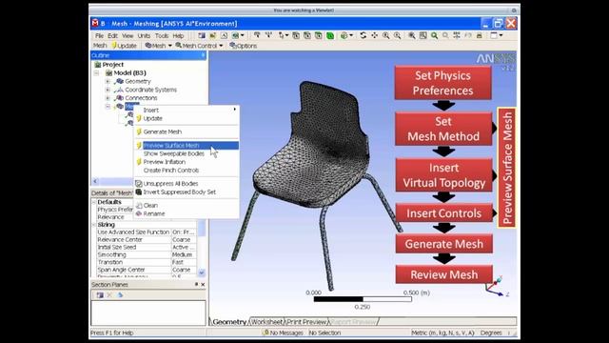The height and width of the screenshot is (343, 609).
Task: Choose Generate Mesh from context menu
Action: click(187, 131)
